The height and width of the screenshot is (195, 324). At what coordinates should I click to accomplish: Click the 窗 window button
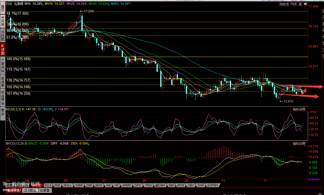coord(300,4)
